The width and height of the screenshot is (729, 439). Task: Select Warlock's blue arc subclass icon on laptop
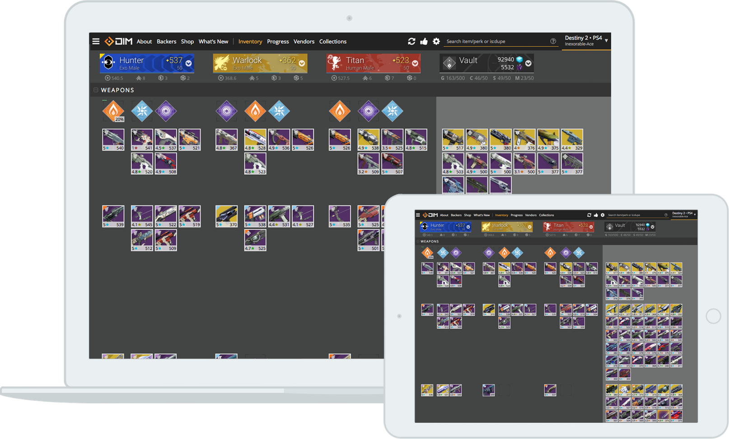(279, 111)
